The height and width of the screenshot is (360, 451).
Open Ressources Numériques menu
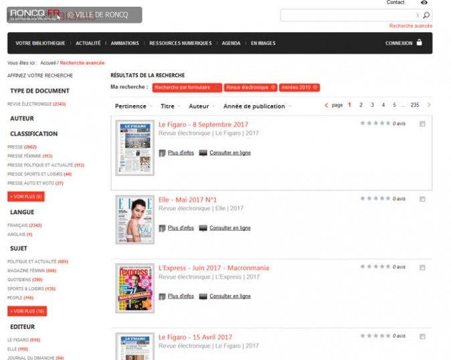[x=180, y=43]
